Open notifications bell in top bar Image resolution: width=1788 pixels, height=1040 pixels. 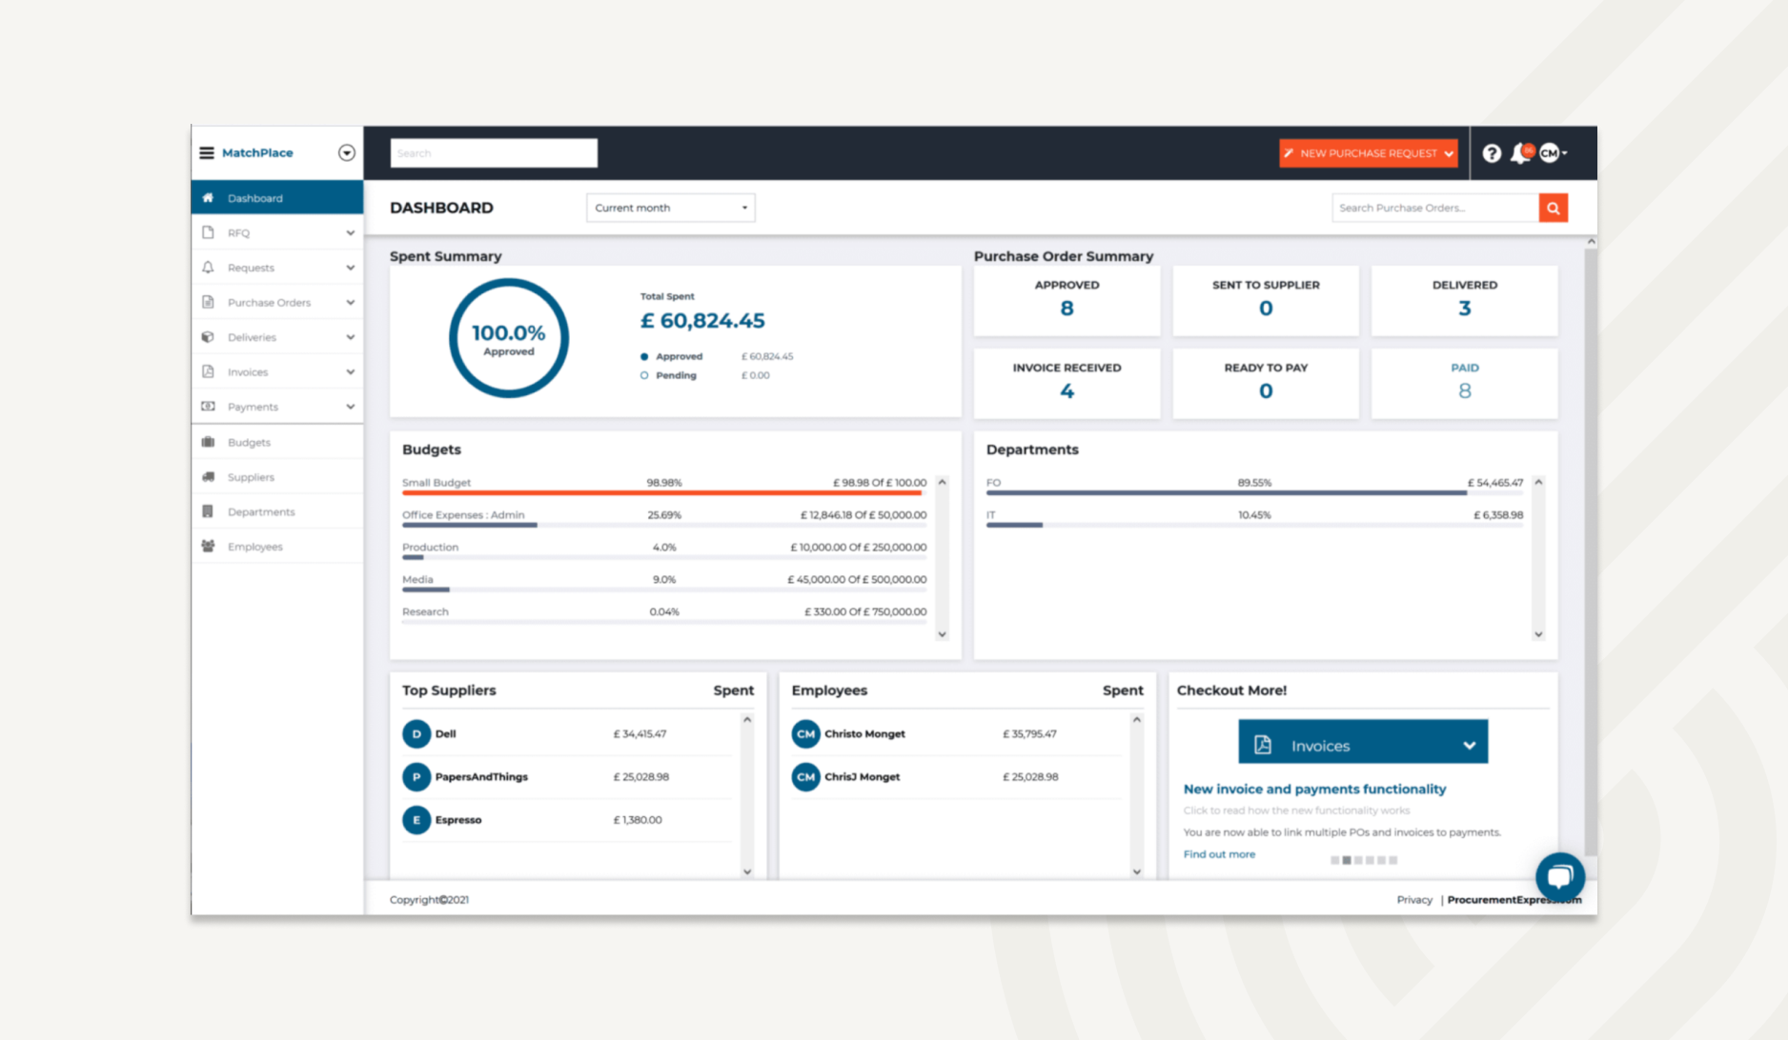(x=1521, y=153)
